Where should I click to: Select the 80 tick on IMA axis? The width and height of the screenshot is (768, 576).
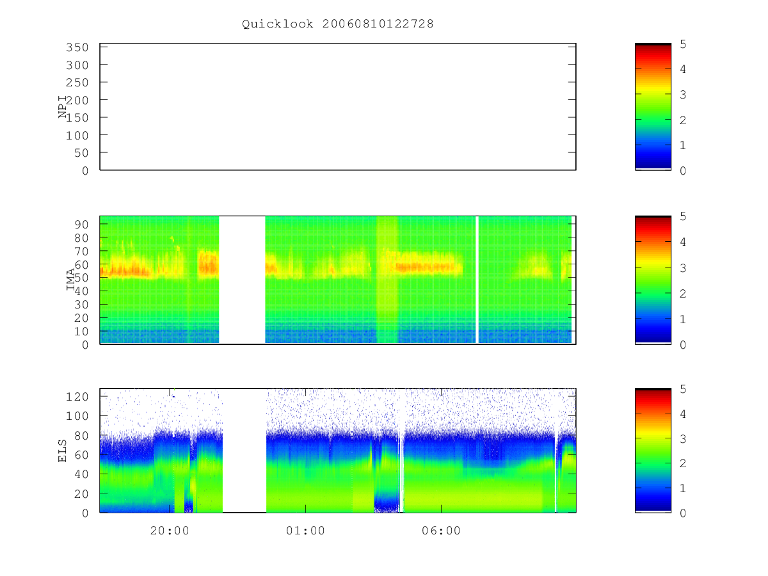coord(81,237)
